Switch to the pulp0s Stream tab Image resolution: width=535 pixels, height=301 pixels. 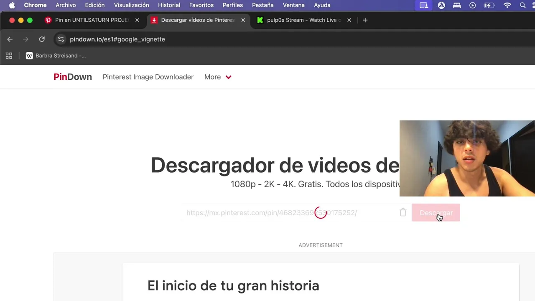[x=304, y=20]
